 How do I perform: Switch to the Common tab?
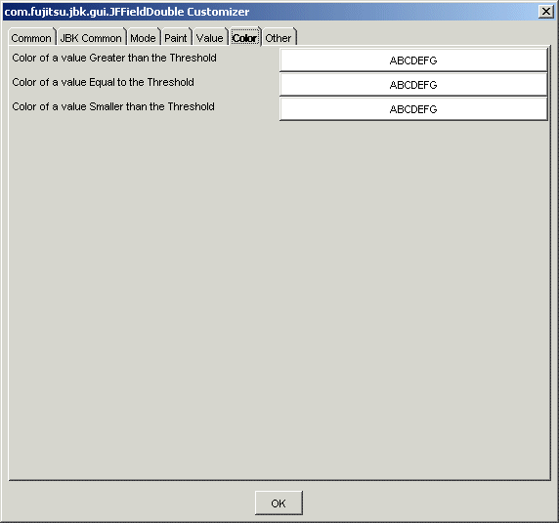click(x=31, y=37)
